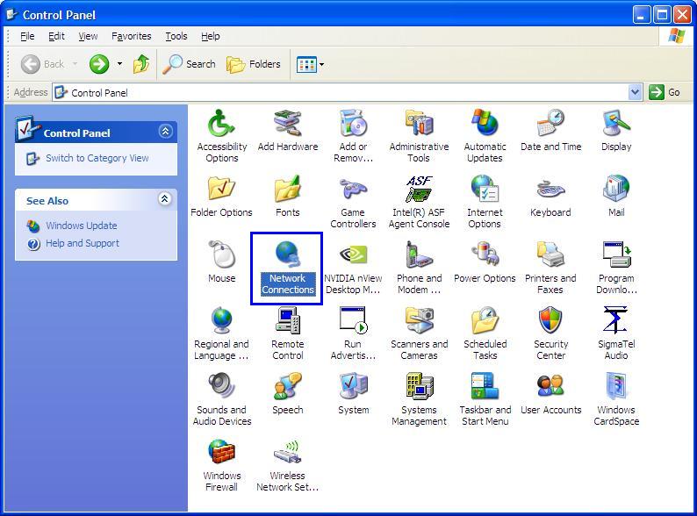Screen dimensions: 697x516
Task: Open the Mail applet
Action: click(616, 196)
